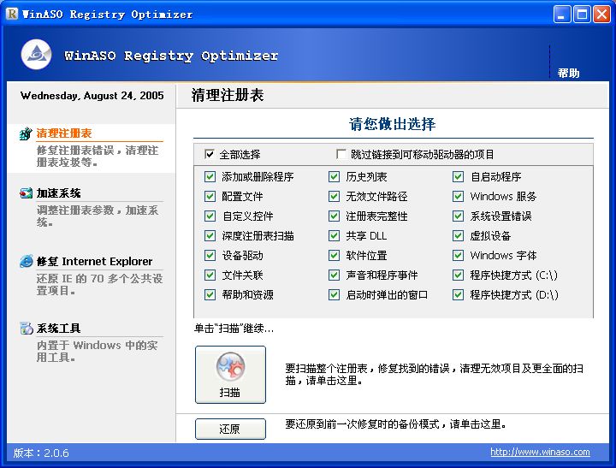The image size is (616, 468).
Task: Click description 内置于 Windows 中的实用工具
Action: 97,352
